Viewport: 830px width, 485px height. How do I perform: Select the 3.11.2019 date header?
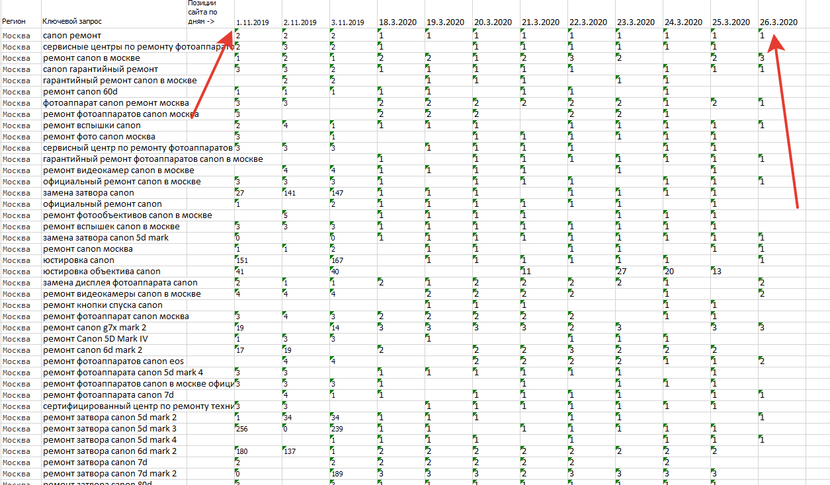(348, 23)
